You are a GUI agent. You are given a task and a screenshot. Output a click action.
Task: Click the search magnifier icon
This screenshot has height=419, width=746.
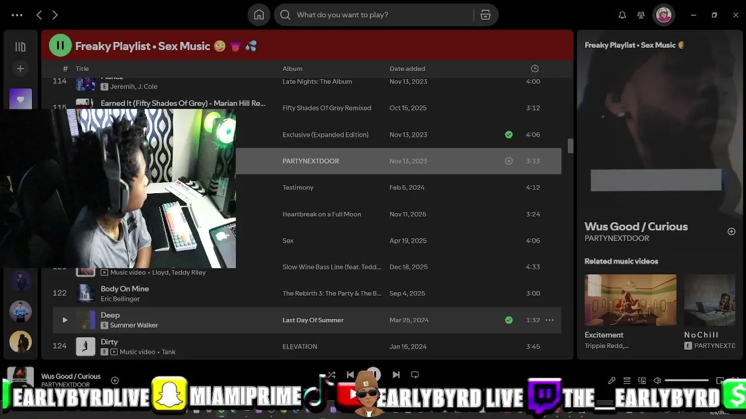285,15
